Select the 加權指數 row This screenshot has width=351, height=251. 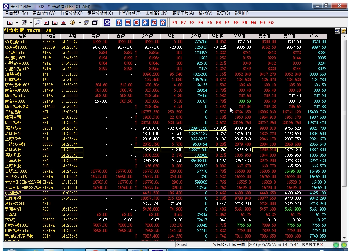pos(165,74)
